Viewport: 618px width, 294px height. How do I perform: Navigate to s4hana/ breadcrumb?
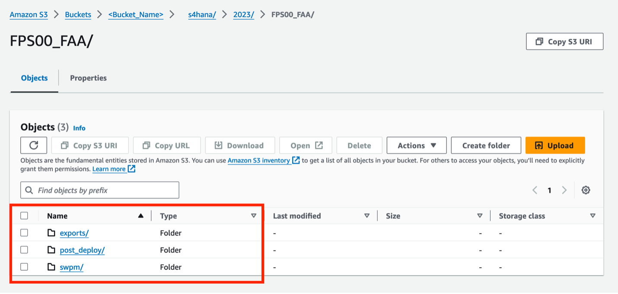pyautogui.click(x=202, y=15)
